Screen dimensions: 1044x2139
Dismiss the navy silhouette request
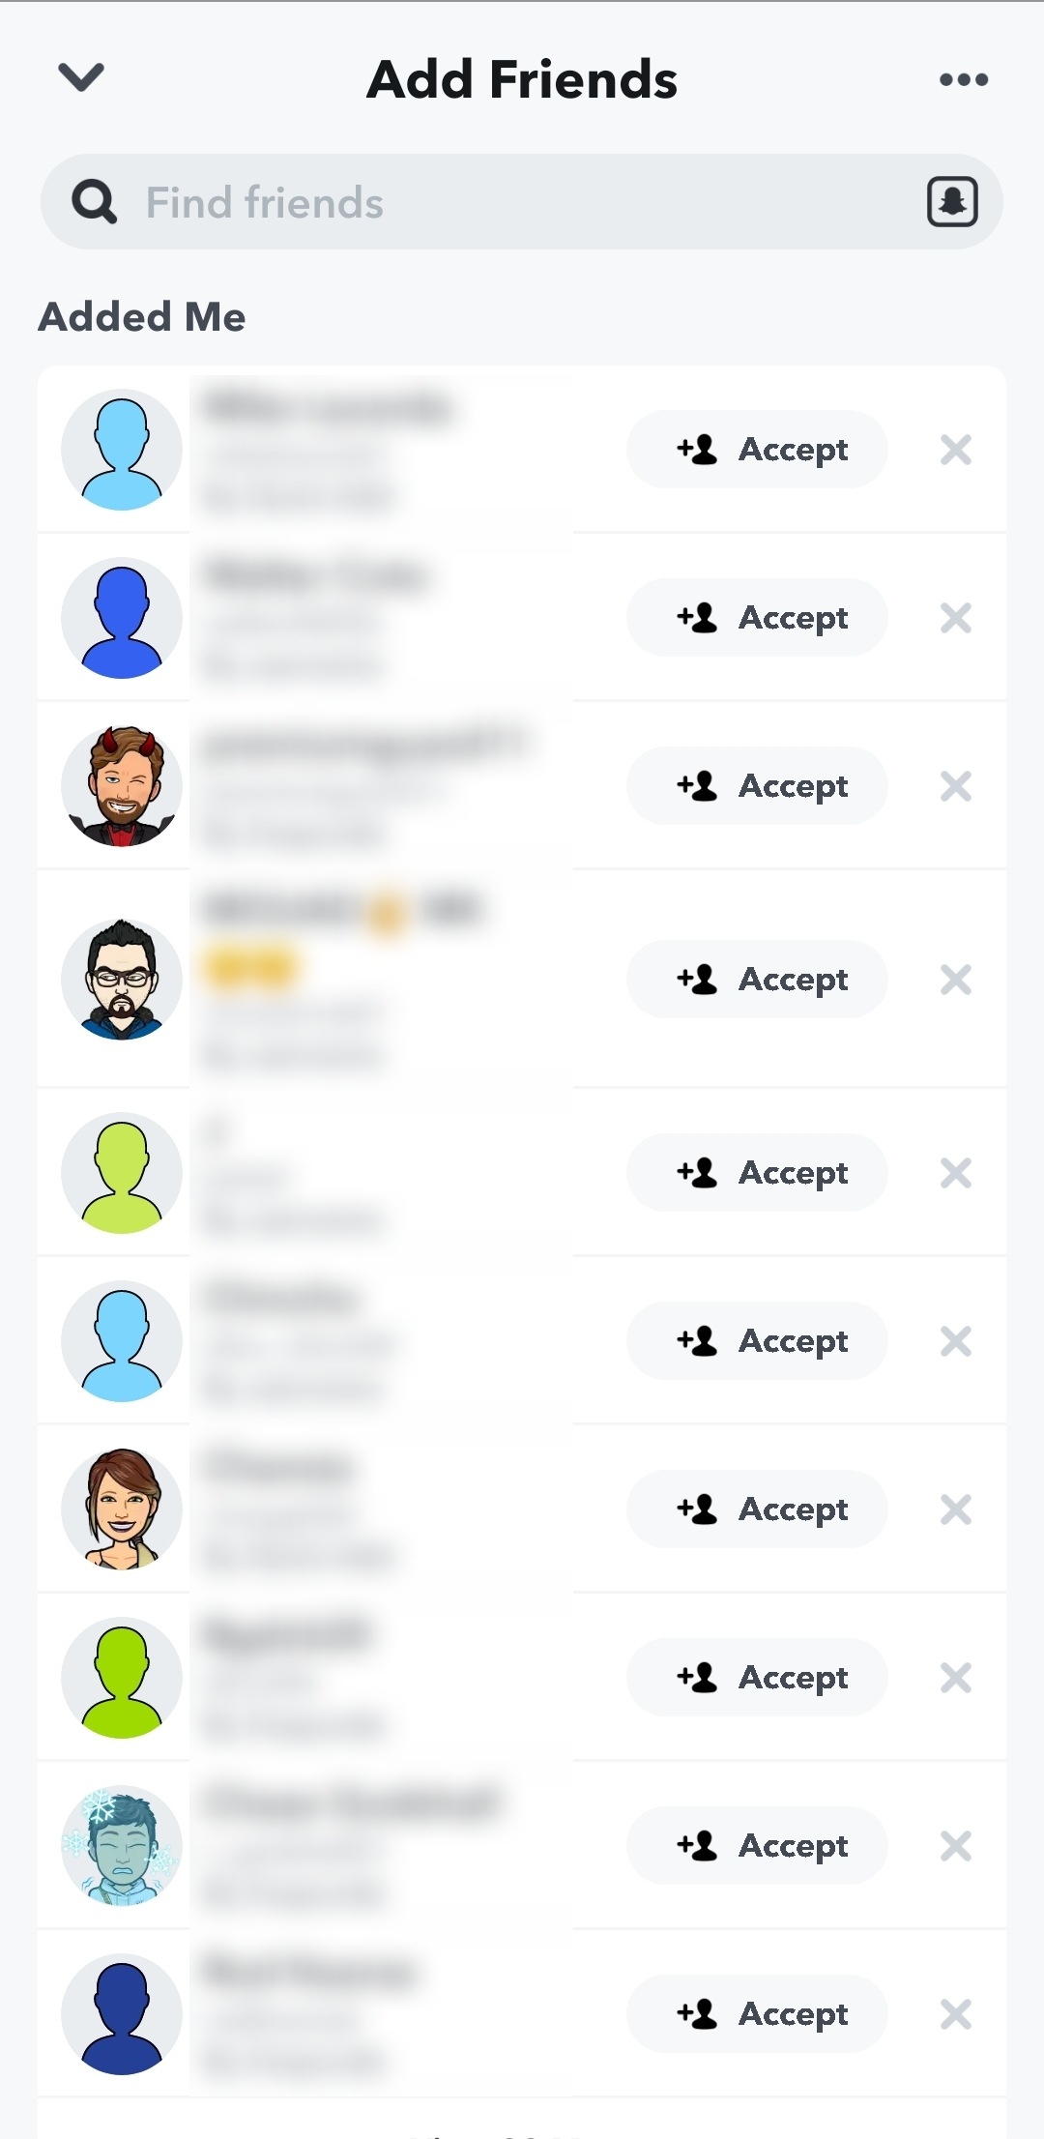[956, 2014]
